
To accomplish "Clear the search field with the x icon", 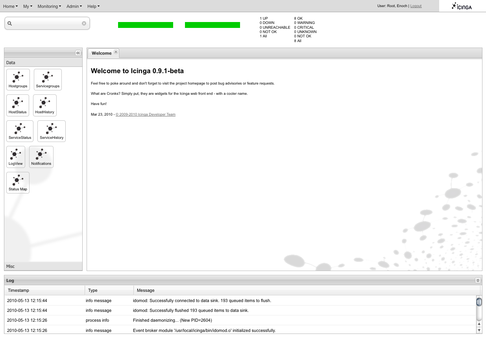I will coord(84,24).
